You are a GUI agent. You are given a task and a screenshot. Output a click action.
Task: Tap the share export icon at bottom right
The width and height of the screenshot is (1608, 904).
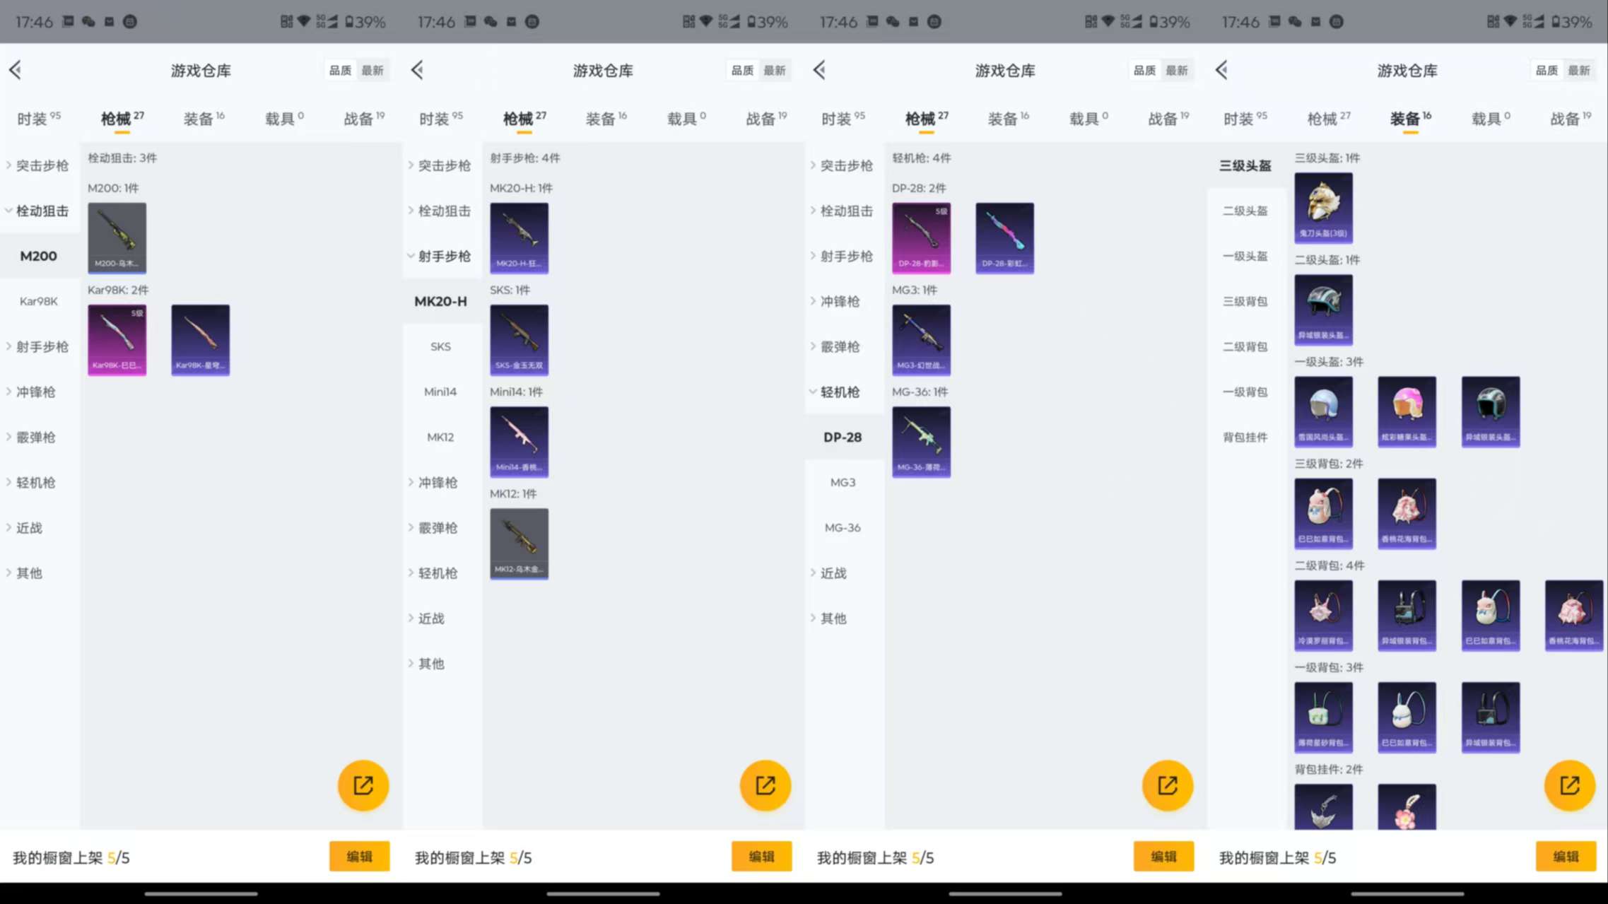pyautogui.click(x=1569, y=785)
